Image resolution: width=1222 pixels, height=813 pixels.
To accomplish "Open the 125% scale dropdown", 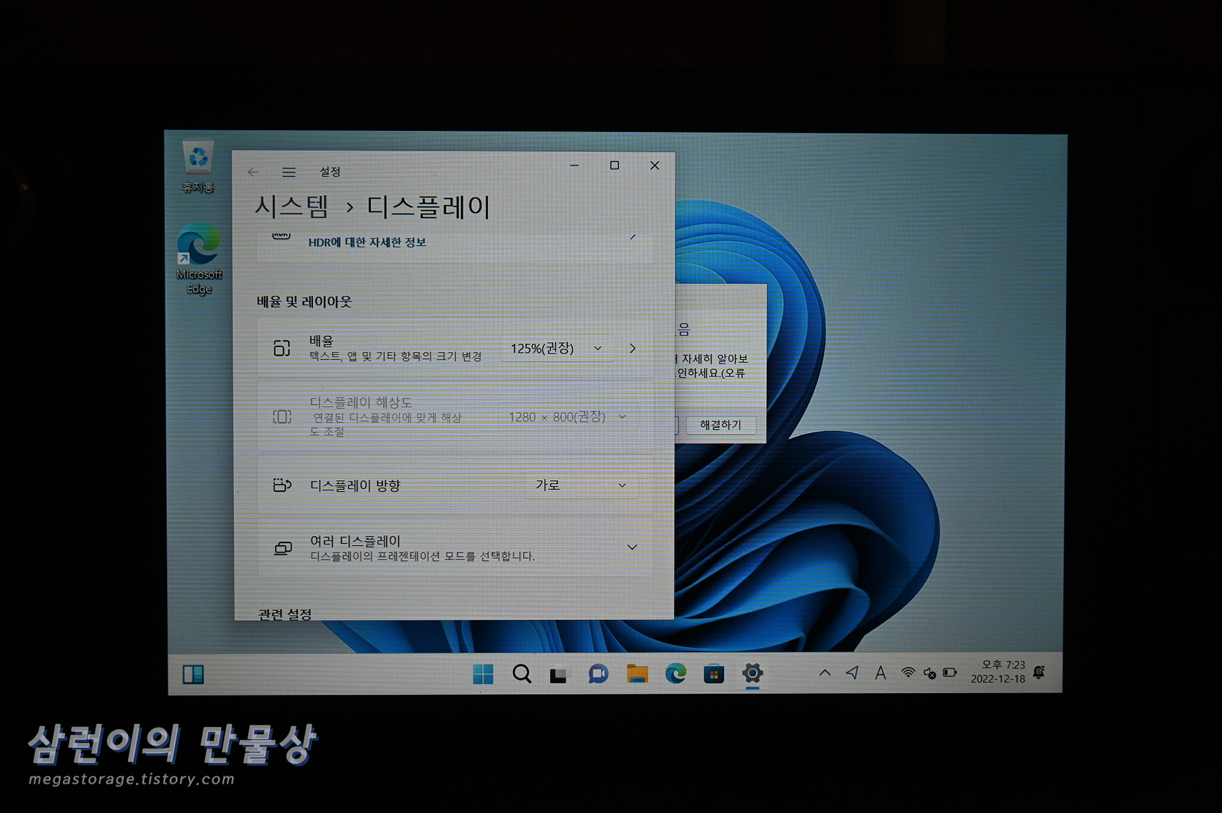I will pyautogui.click(x=556, y=349).
